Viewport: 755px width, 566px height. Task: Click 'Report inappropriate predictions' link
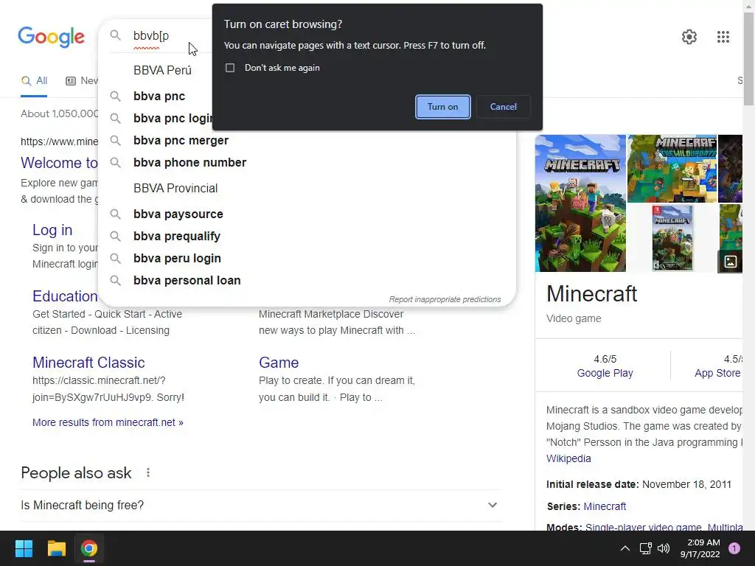coord(445,299)
